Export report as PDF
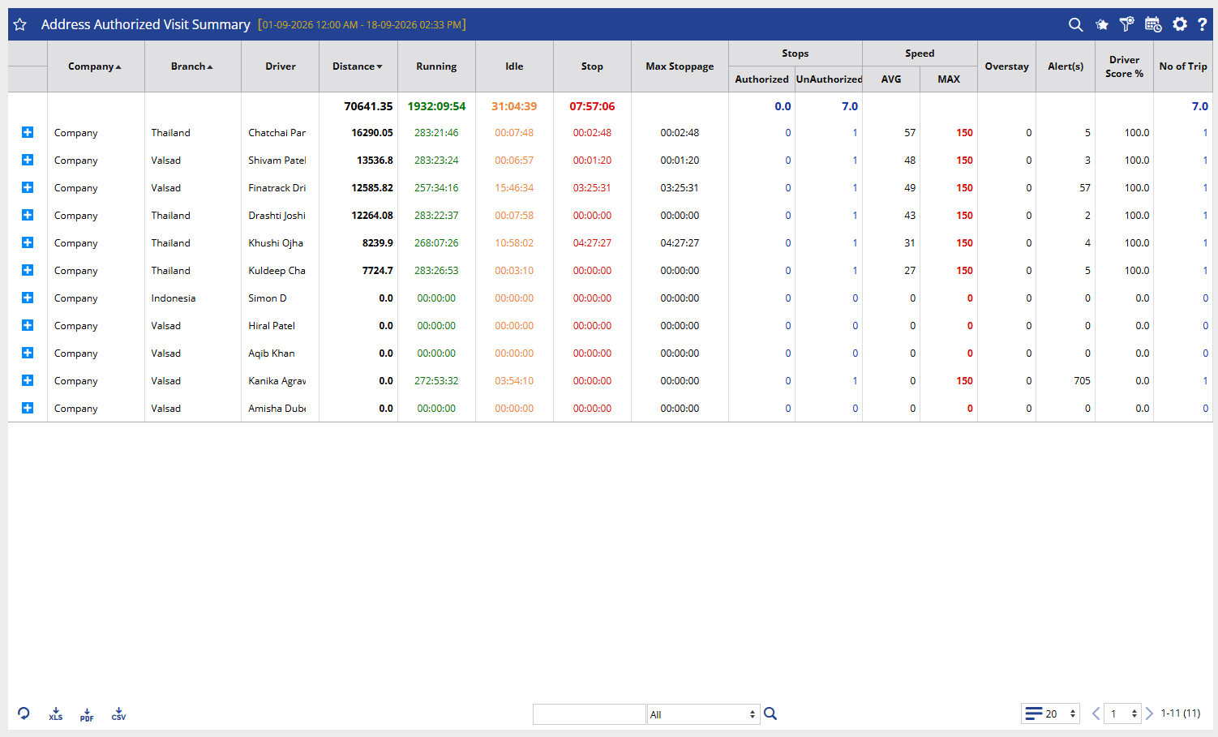This screenshot has height=737, width=1218. 87,713
